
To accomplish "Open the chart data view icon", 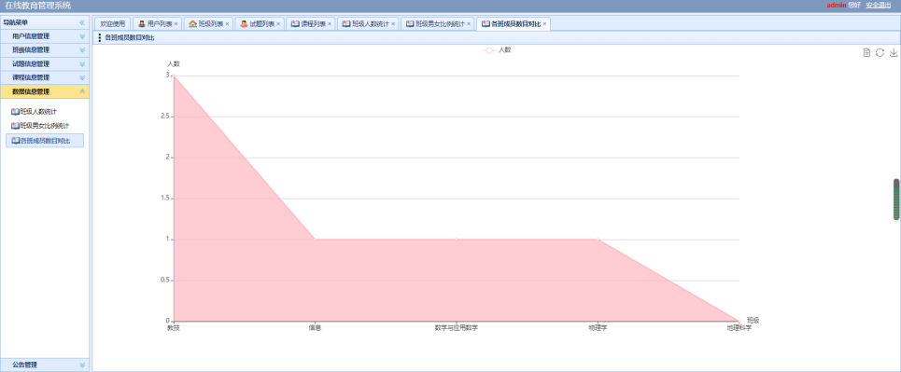I will coord(867,53).
